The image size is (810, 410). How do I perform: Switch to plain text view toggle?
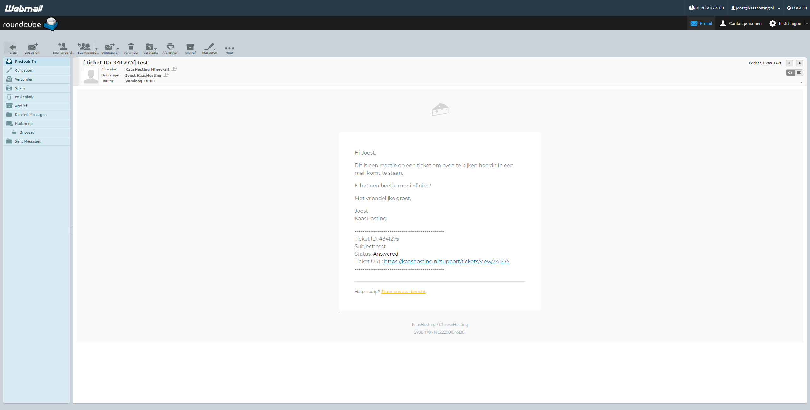799,73
